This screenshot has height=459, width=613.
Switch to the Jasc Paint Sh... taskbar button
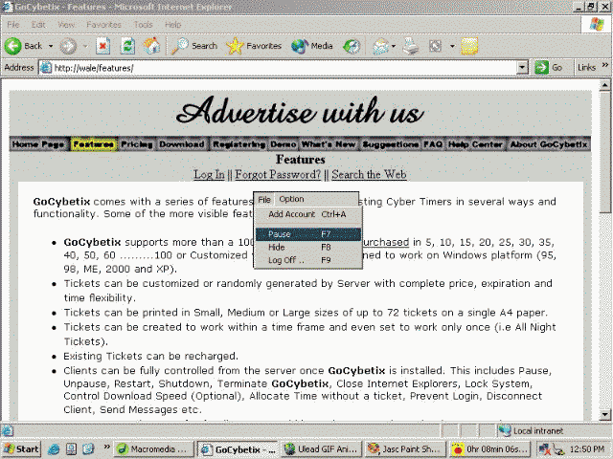point(405,449)
